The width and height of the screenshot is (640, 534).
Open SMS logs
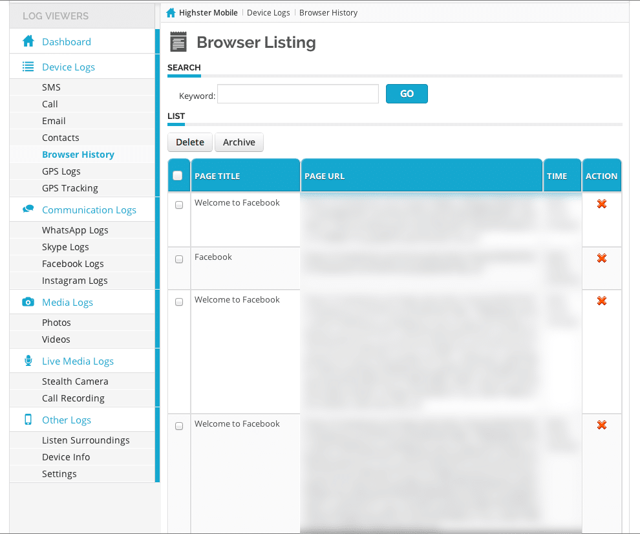[51, 87]
